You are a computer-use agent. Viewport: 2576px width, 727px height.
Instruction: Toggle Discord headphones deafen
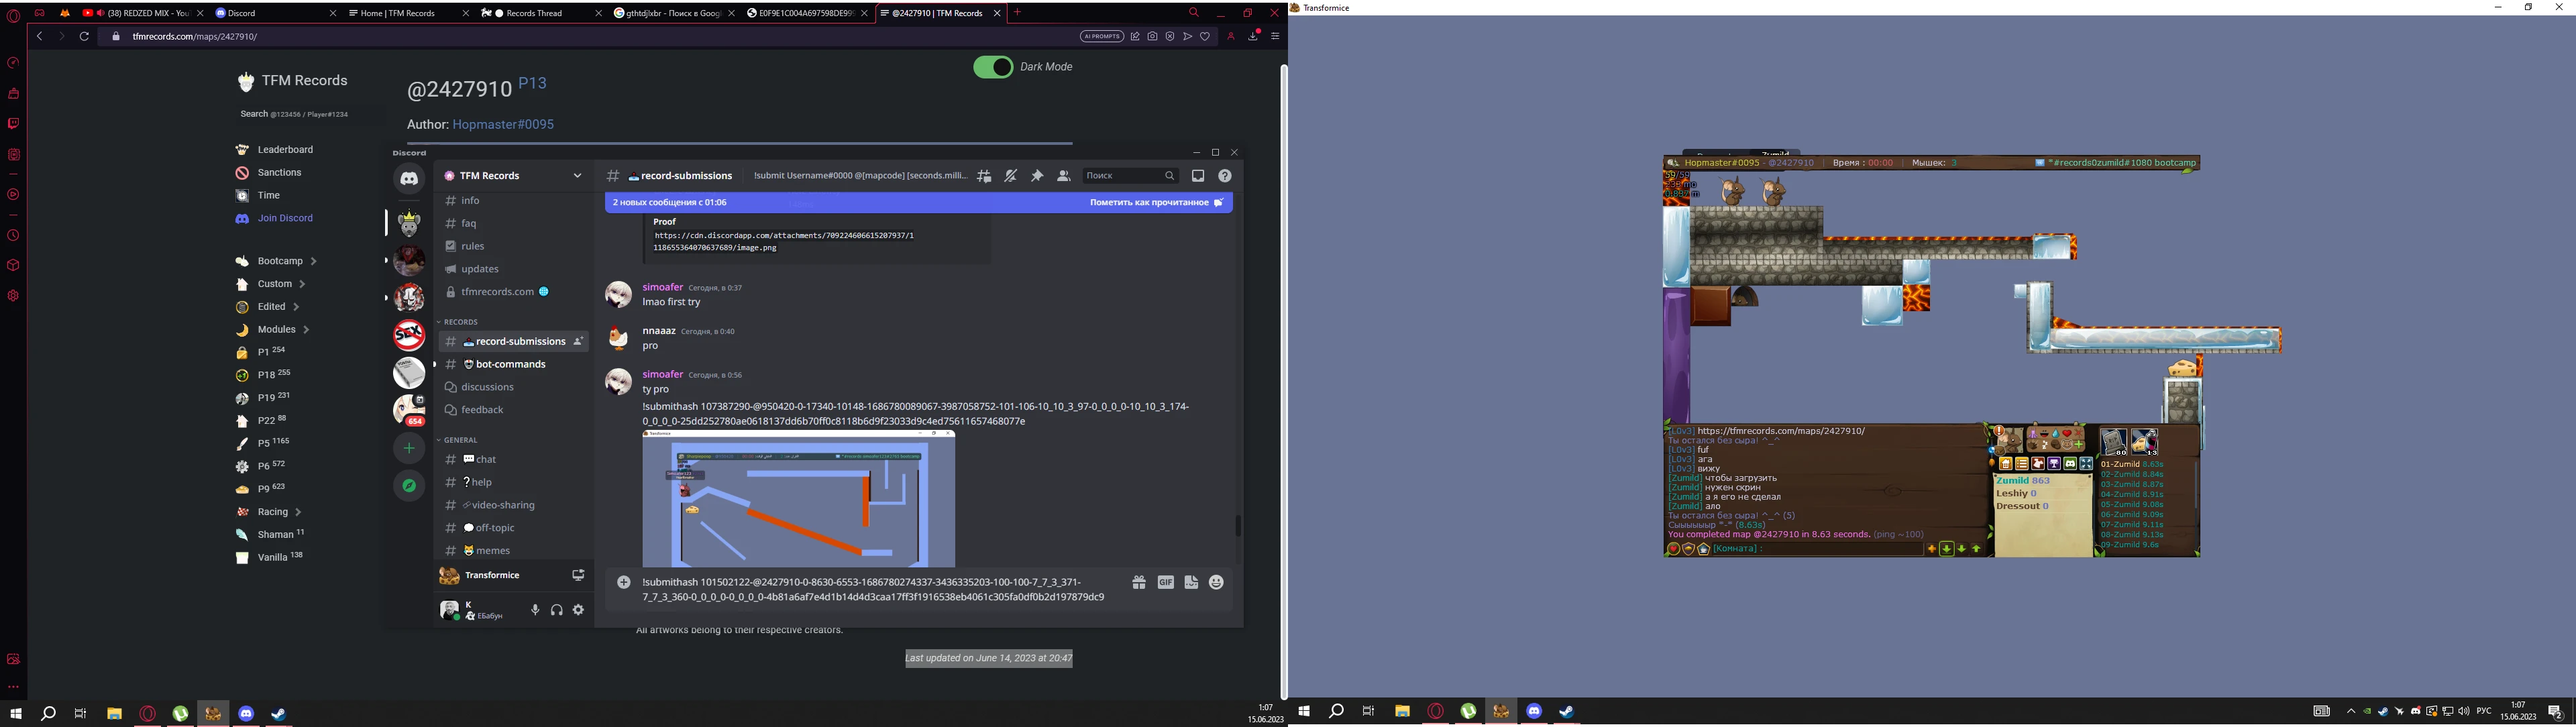click(x=557, y=610)
